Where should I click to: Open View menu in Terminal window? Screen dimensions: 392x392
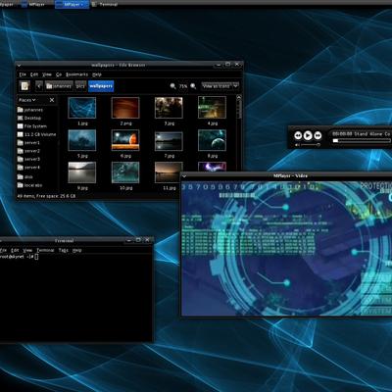[27, 250]
